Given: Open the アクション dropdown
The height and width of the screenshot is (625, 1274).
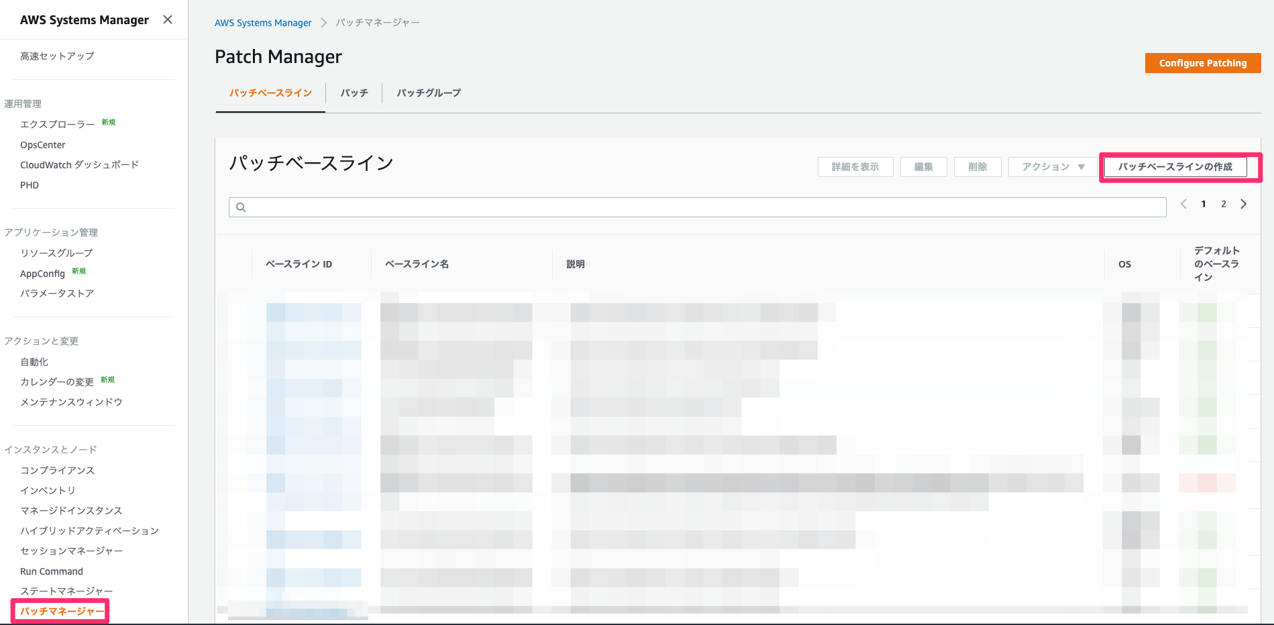Looking at the screenshot, I should point(1053,167).
